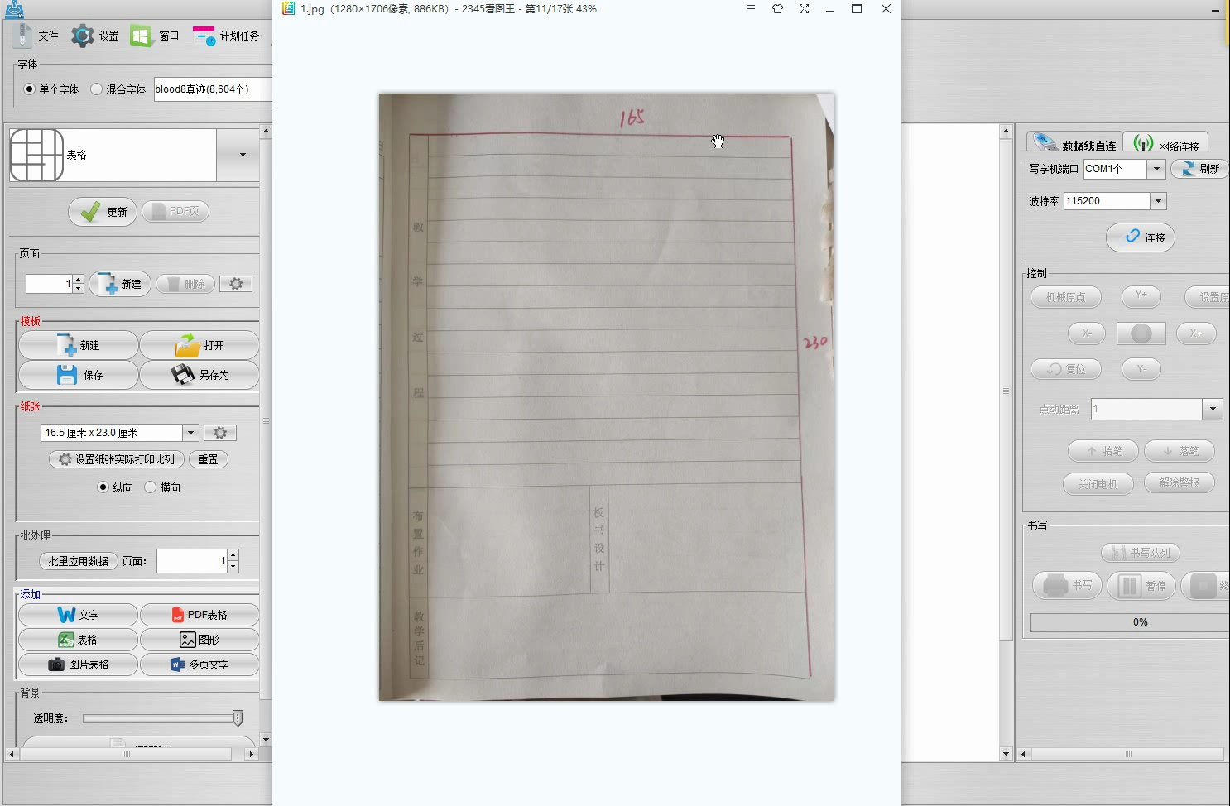The height and width of the screenshot is (806, 1230).
Task: Click the left panel vertical scrollbar
Action: 266,435
